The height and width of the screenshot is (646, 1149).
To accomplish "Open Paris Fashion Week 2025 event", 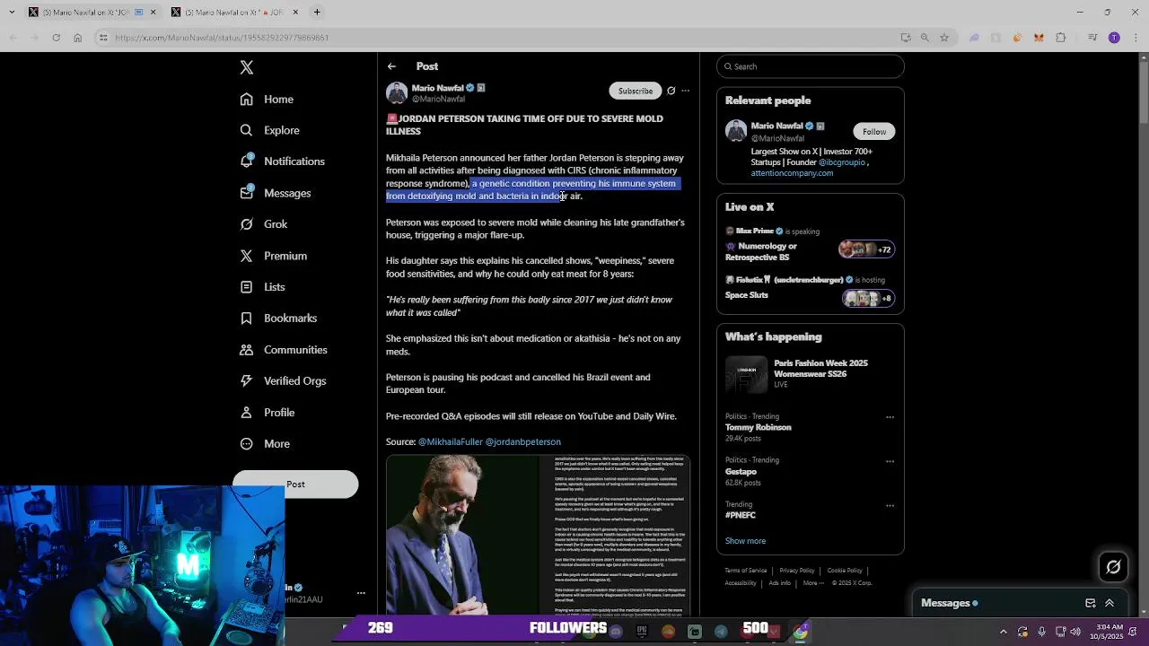I will (x=811, y=374).
